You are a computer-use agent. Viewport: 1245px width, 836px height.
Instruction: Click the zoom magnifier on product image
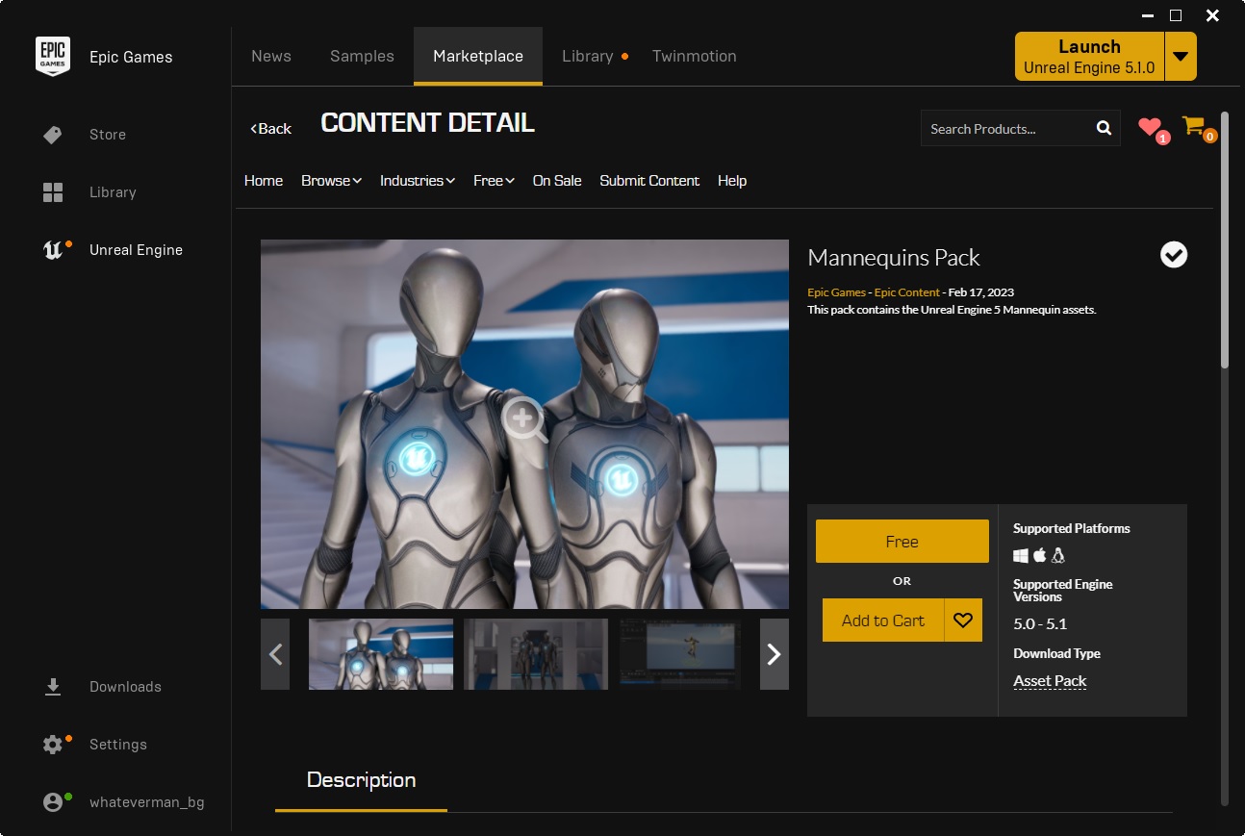[524, 419]
